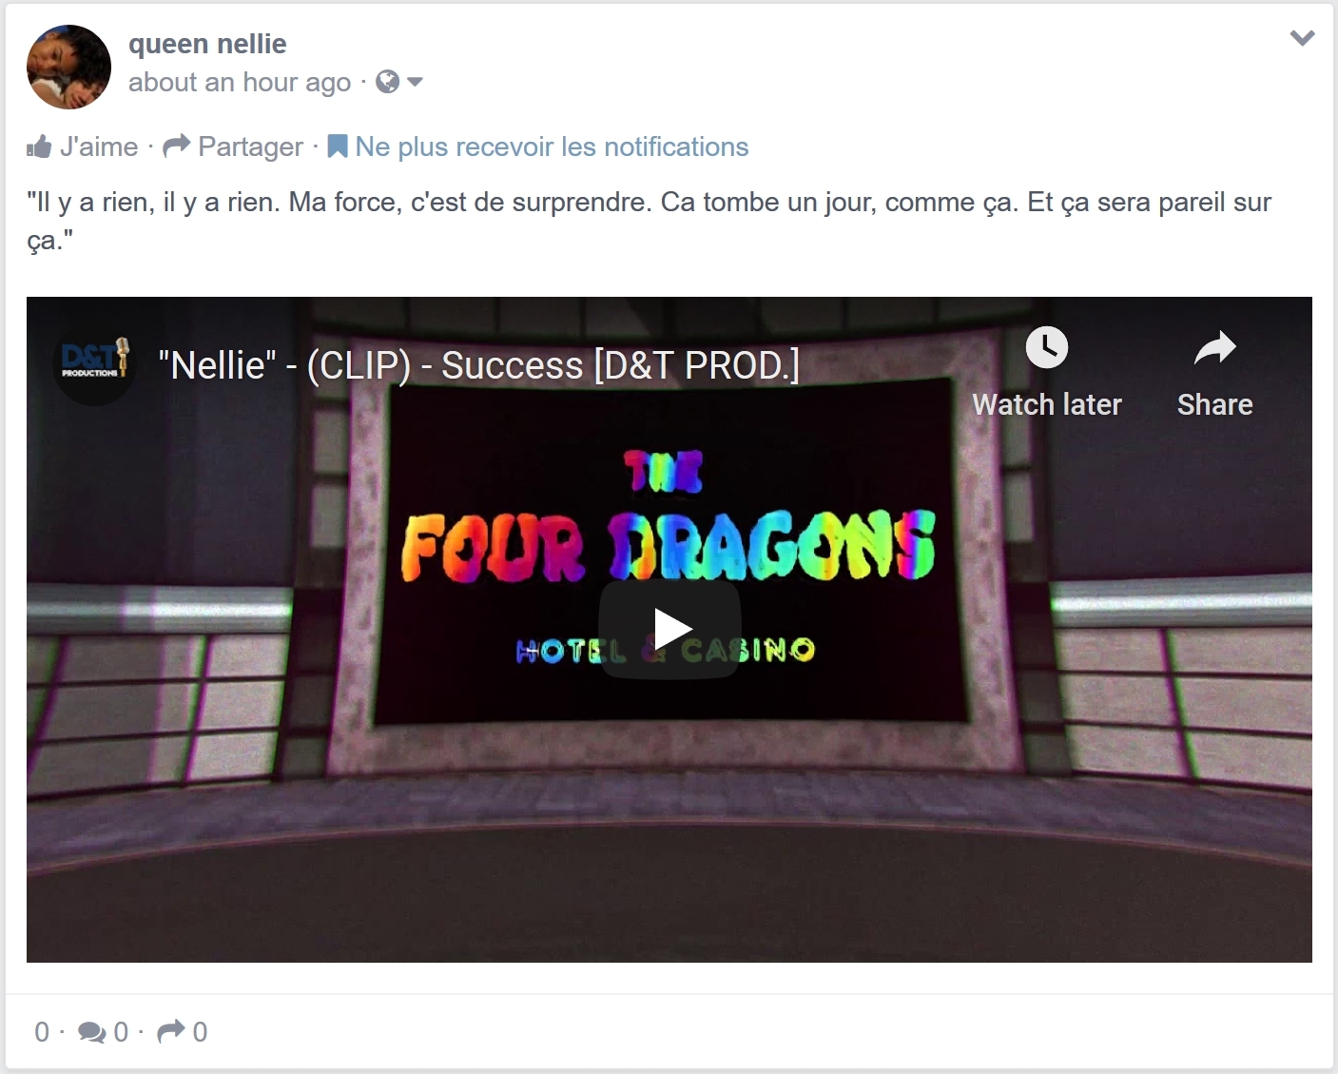The height and width of the screenshot is (1074, 1338).
Task: Share the post with Partager
Action: [250, 146]
